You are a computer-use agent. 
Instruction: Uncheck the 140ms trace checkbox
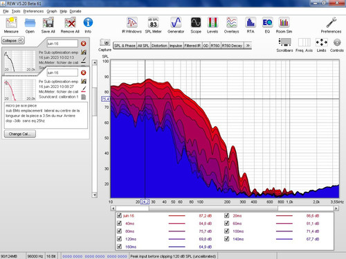tap(227, 239)
